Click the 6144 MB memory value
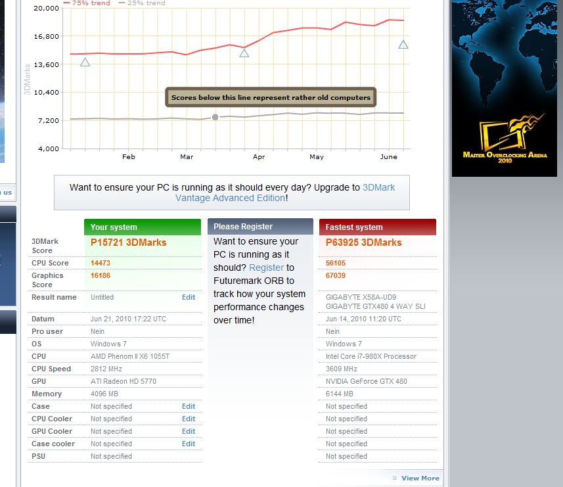563x487 pixels. point(339,394)
